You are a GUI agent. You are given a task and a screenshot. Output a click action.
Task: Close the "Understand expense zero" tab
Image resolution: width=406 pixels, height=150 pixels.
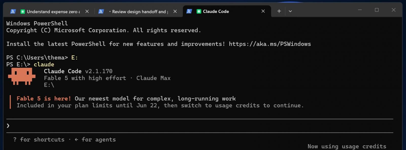pos(87,11)
